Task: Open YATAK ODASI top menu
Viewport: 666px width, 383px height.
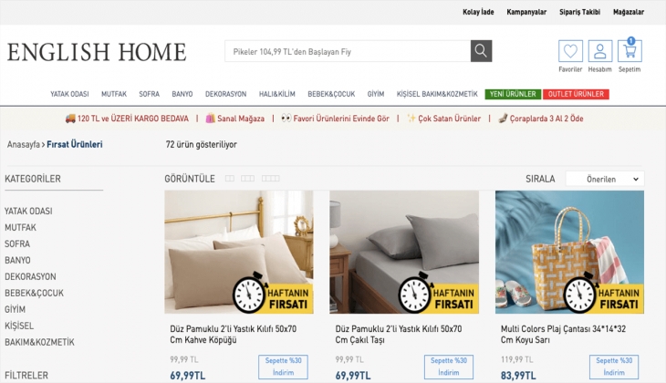Action: pyautogui.click(x=69, y=94)
